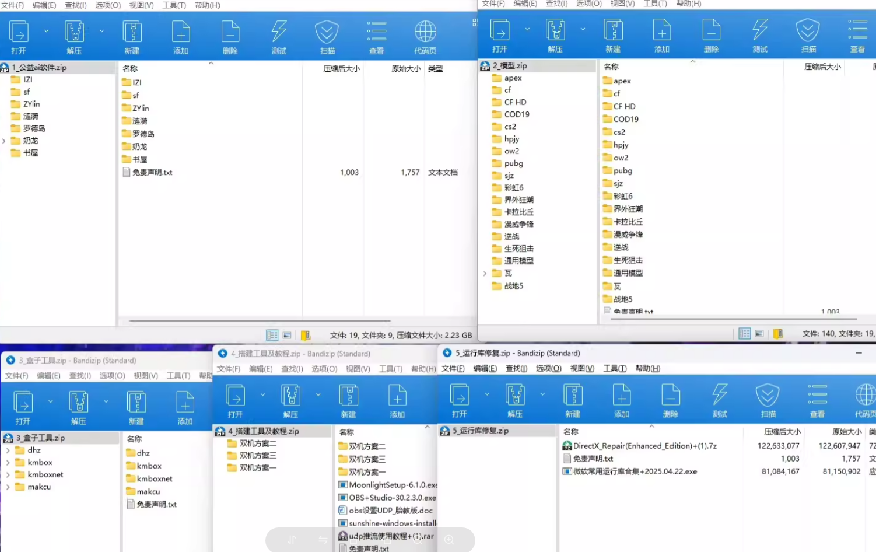Click the horizontal scrollbar in 1_公益ai软件.zip file list

(x=260, y=320)
